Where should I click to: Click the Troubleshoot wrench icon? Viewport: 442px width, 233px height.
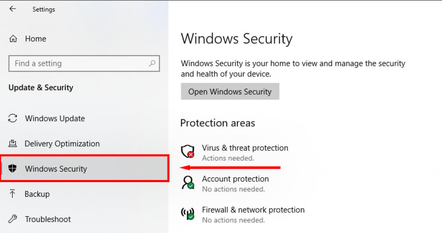coord(13,219)
